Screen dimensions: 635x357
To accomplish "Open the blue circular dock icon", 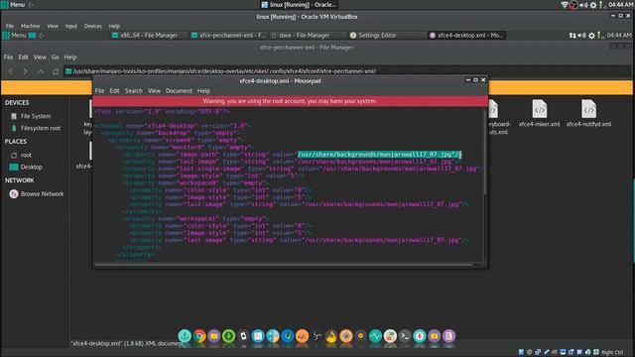I will [x=288, y=335].
